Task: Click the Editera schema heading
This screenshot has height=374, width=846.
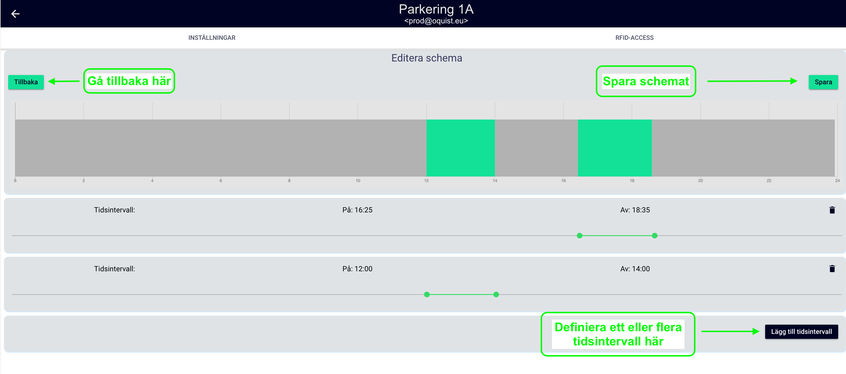Action: point(426,58)
